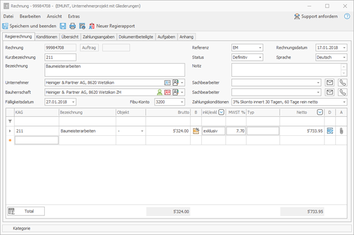Call first Sachbearbeiter via phone icon
Image resolution: width=354 pixels, height=235 pixels.
click(342, 83)
